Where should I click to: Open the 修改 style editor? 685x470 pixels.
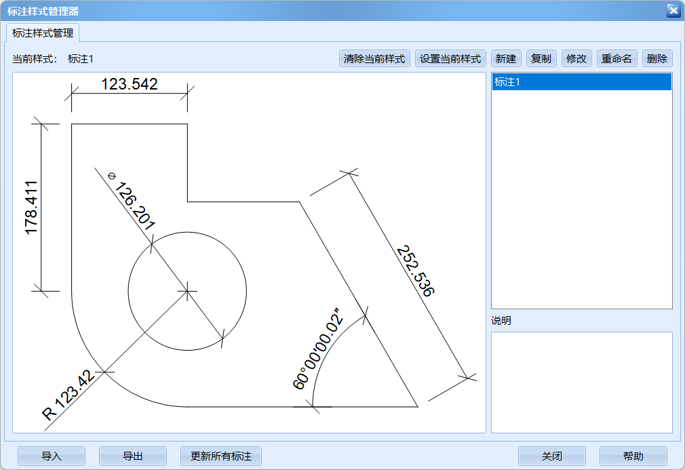tap(576, 59)
